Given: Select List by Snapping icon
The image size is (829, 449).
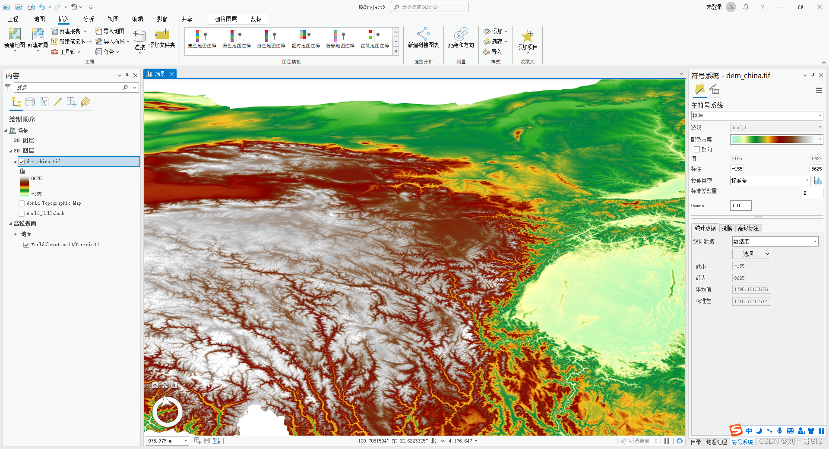Looking at the screenshot, I should tap(72, 102).
